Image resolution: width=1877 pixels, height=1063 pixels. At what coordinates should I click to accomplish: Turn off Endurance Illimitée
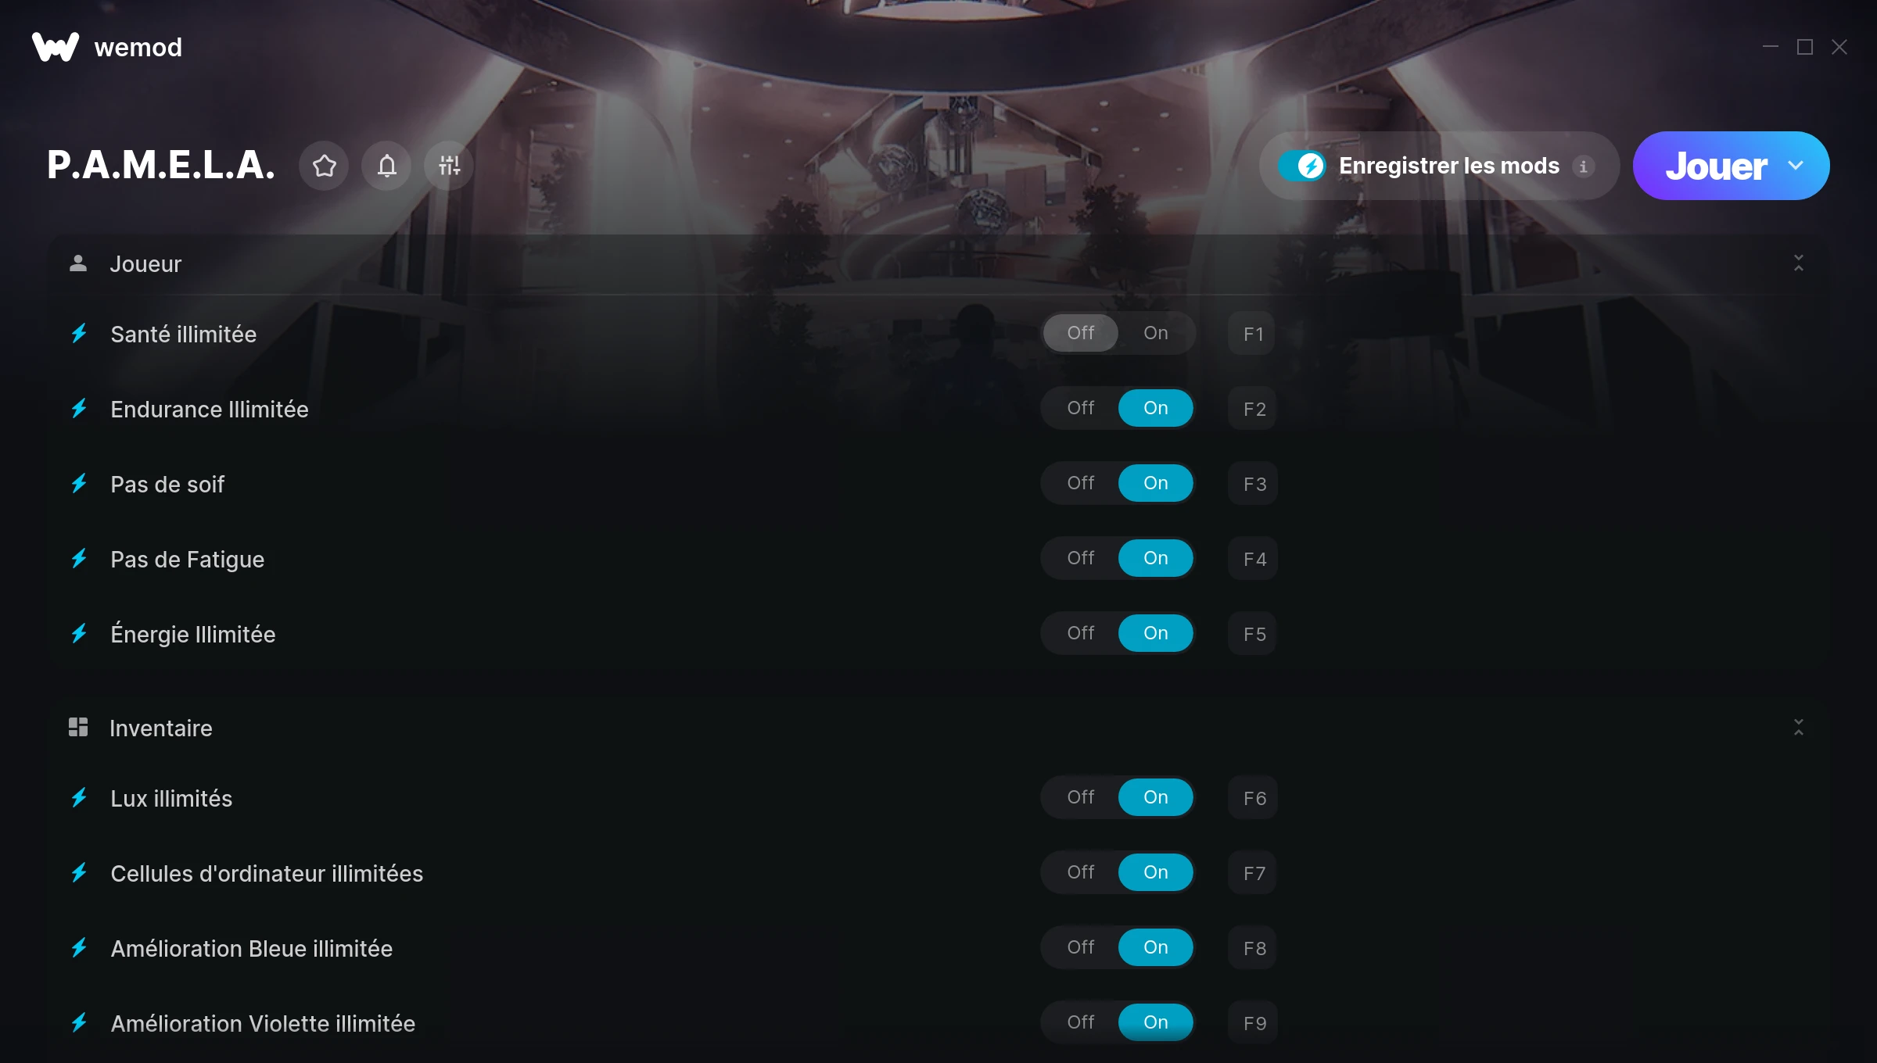pyautogui.click(x=1080, y=408)
